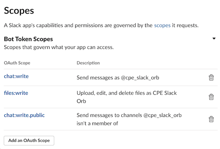The image size is (220, 149).
Task: Remove chat:write.public scope with trash icon
Action: click(211, 119)
